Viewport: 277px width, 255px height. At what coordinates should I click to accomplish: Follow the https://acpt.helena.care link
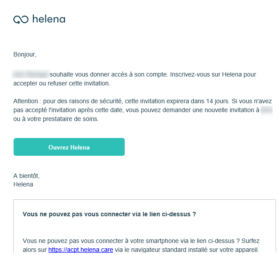pyautogui.click(x=81, y=250)
